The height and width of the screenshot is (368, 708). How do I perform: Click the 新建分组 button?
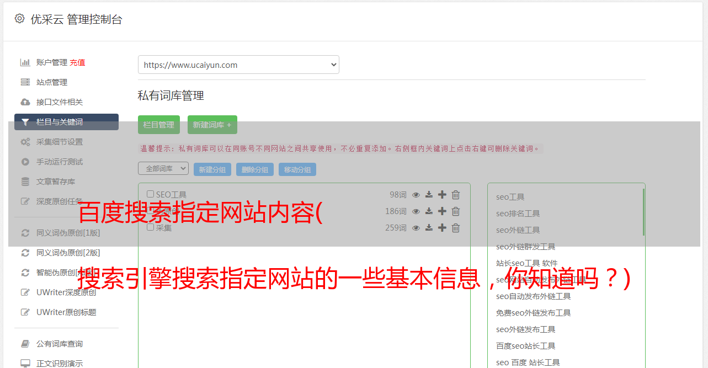(x=212, y=169)
